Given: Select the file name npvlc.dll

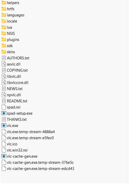Looking at the screenshot, I should click(x=14, y=95).
